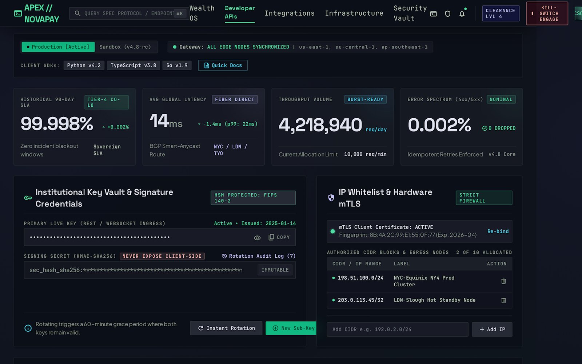Click the 4,218,940 throughput value
Viewport: 582px width, 364px height.
tap(320, 125)
